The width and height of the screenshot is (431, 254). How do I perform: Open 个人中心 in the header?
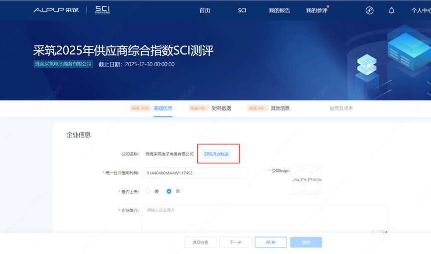point(421,10)
